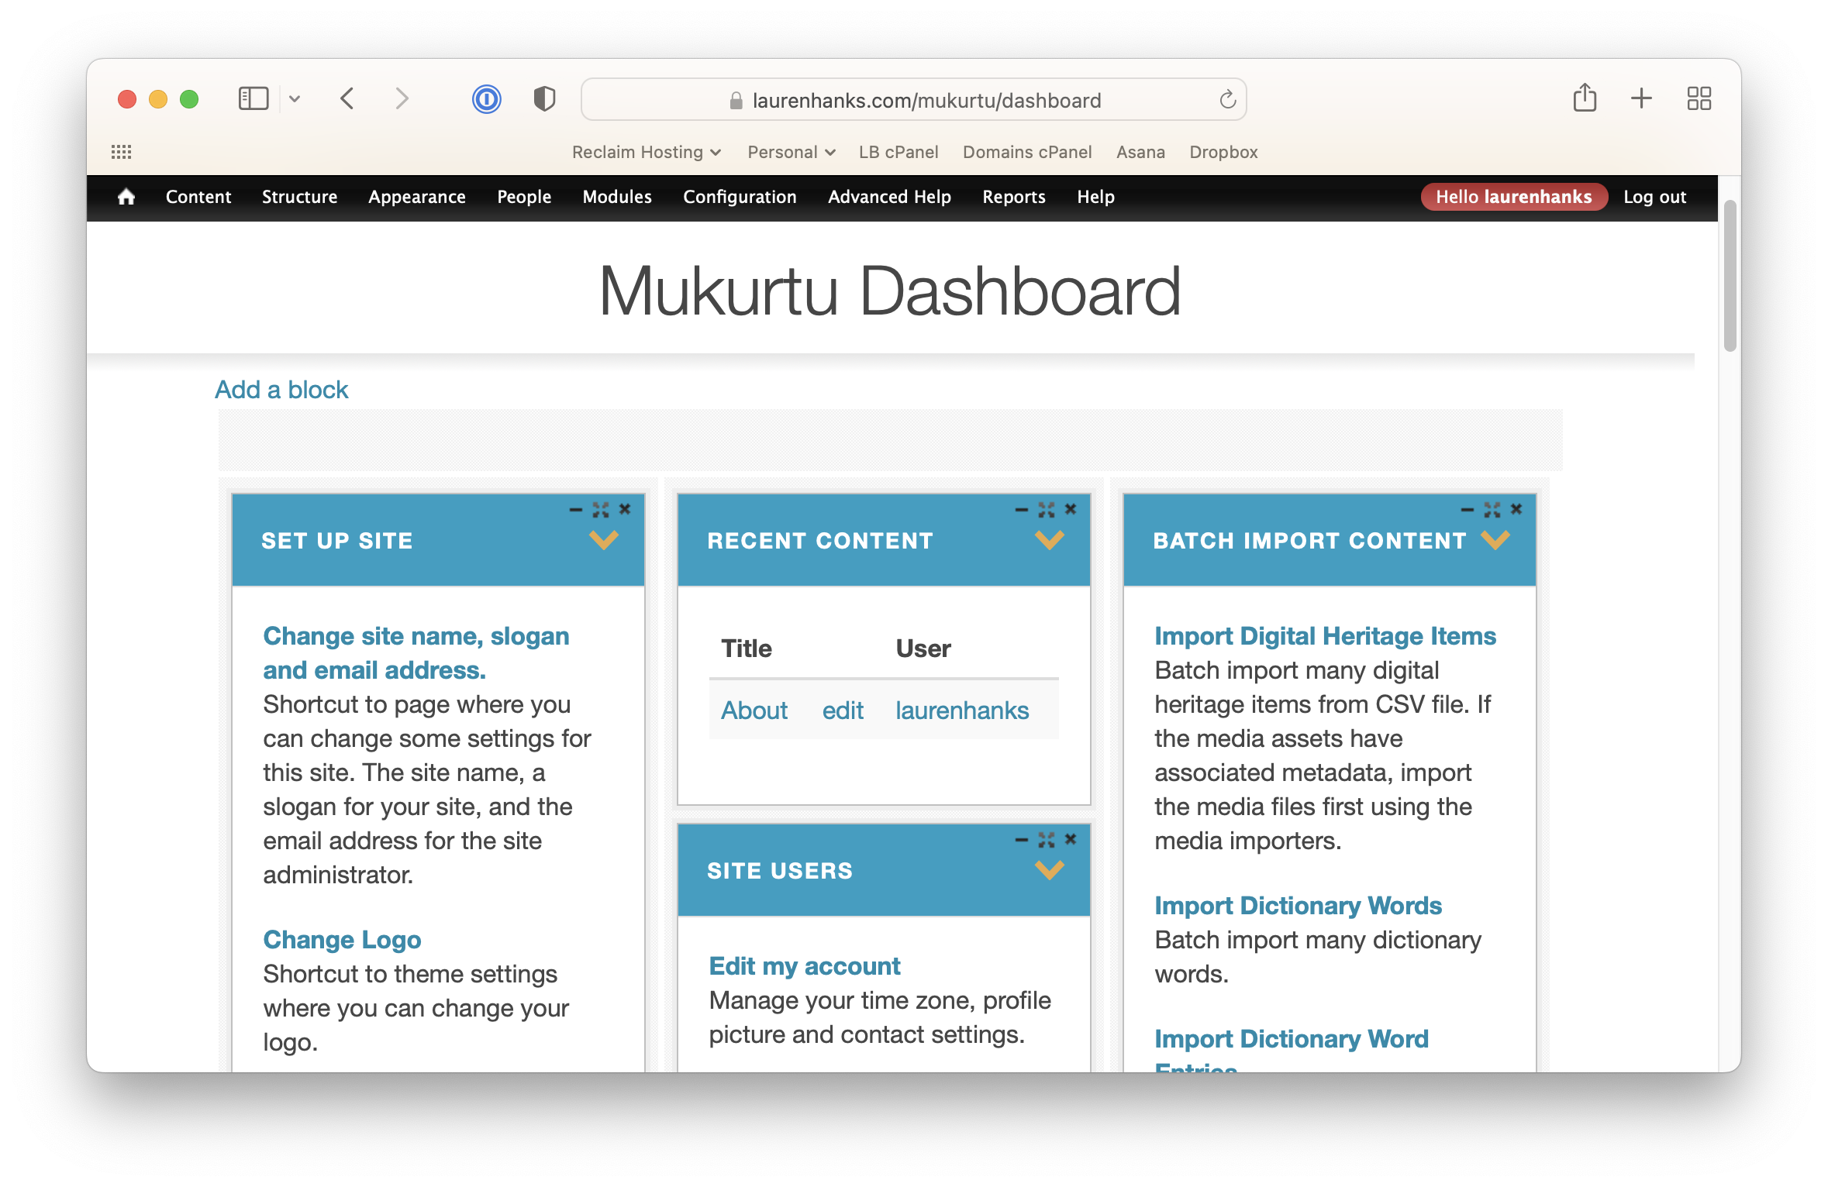Close the Batch Import Content block
Image resolution: width=1828 pixels, height=1187 pixels.
[x=1516, y=509]
